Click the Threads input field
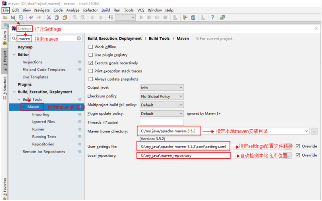 click(x=162, y=122)
